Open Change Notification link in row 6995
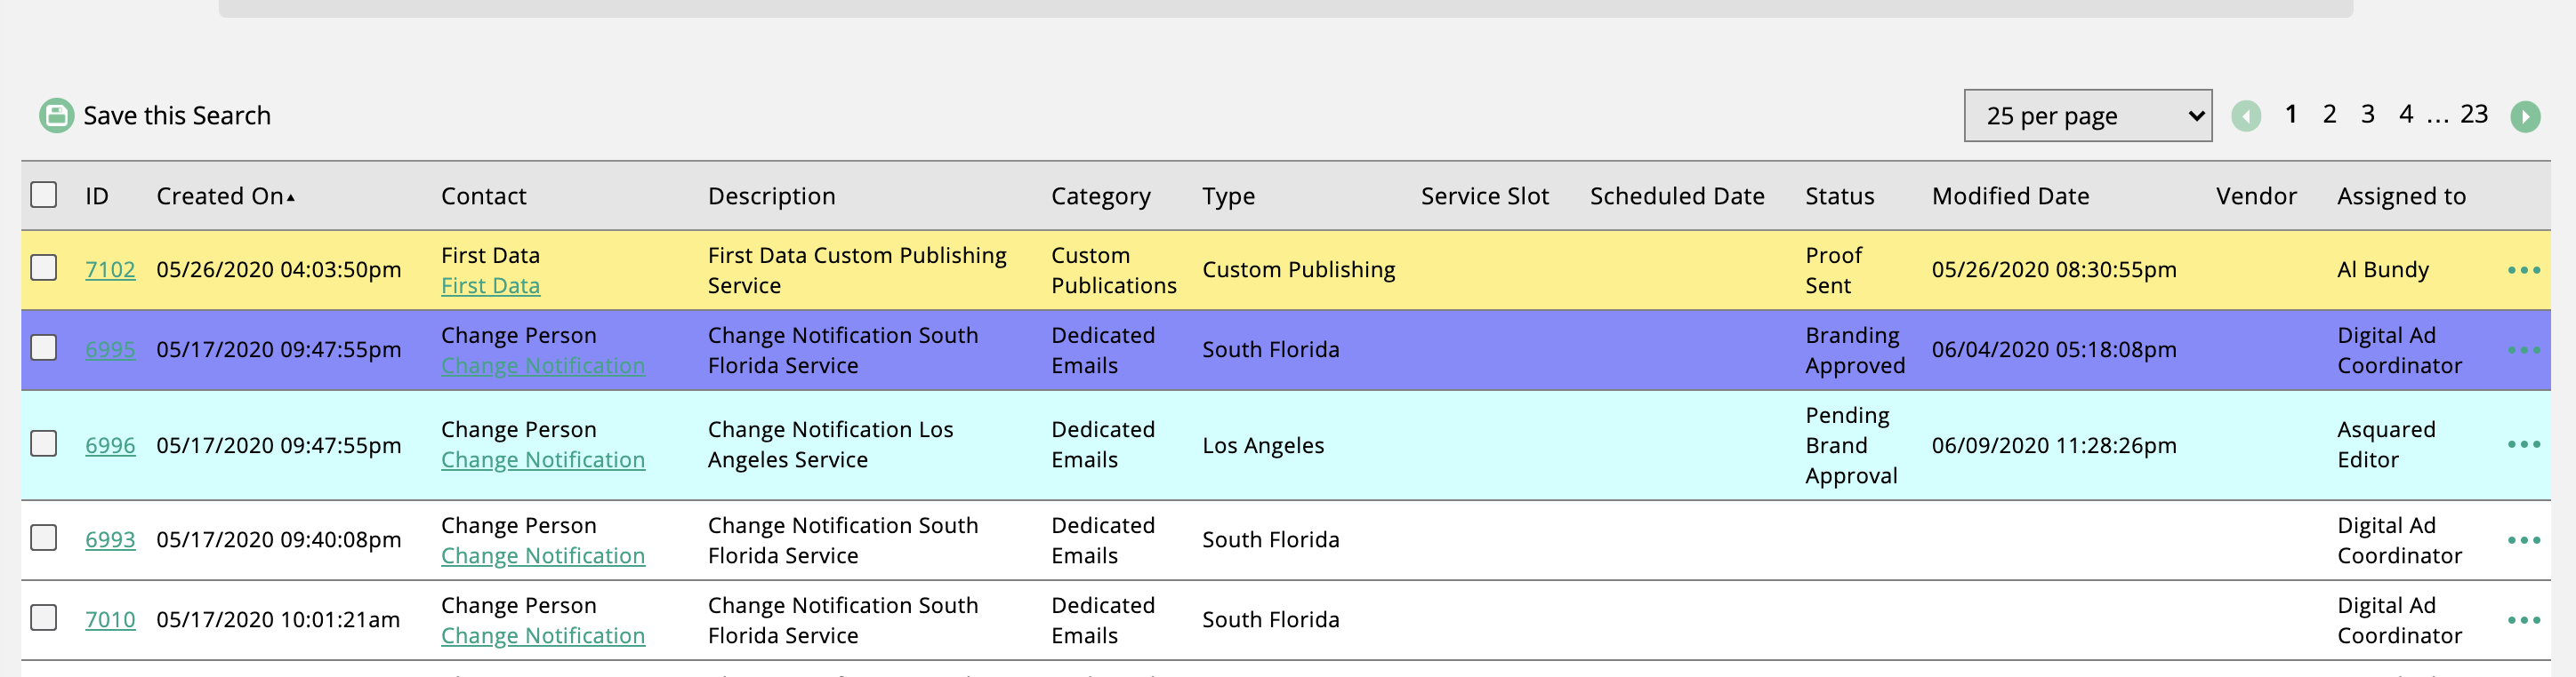The image size is (2576, 677). click(x=543, y=365)
